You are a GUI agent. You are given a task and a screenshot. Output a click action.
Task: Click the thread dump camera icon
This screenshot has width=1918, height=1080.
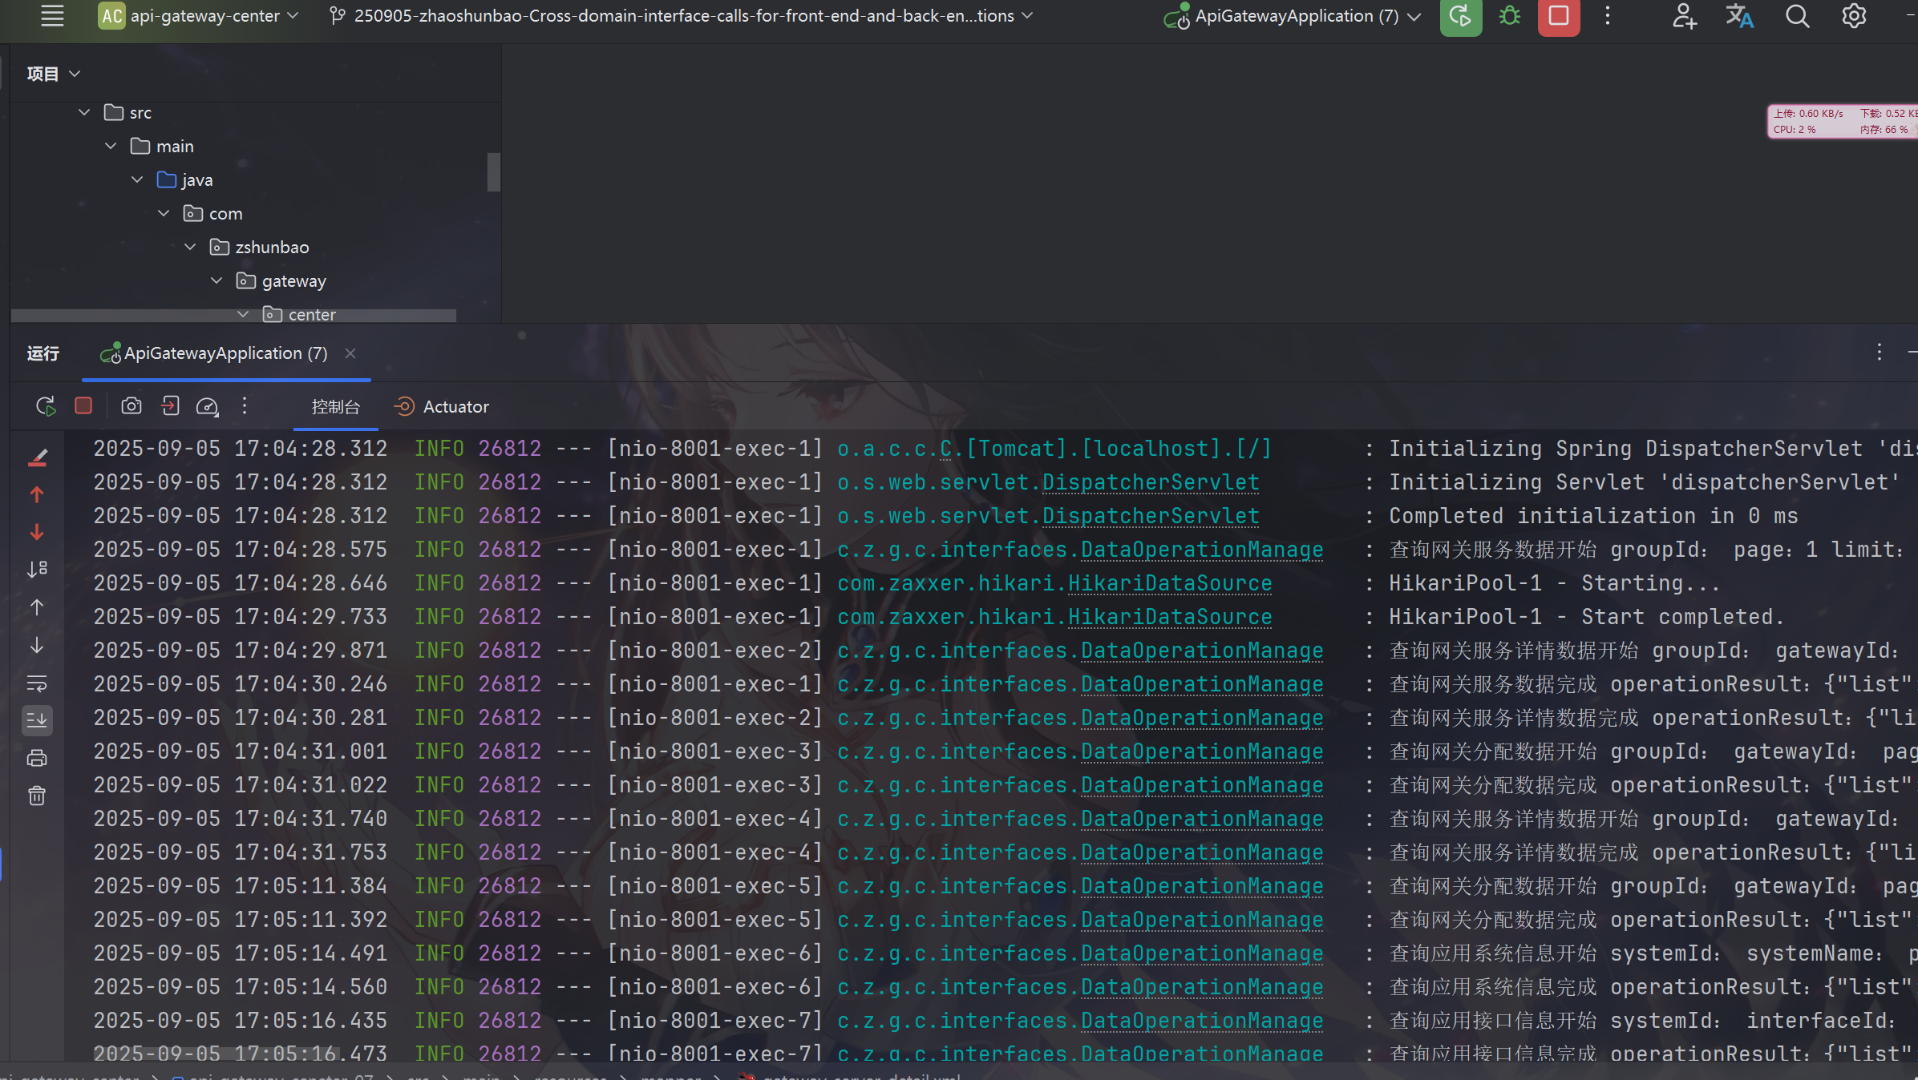tap(132, 406)
